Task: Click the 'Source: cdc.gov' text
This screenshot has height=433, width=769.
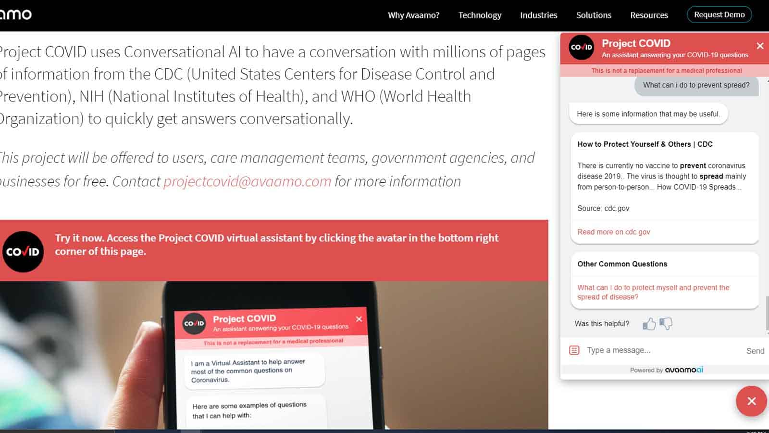Action: click(603, 208)
